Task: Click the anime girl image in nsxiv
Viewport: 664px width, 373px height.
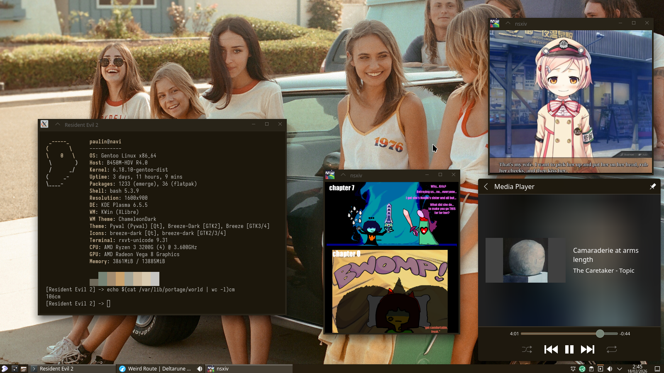Action: 571,102
